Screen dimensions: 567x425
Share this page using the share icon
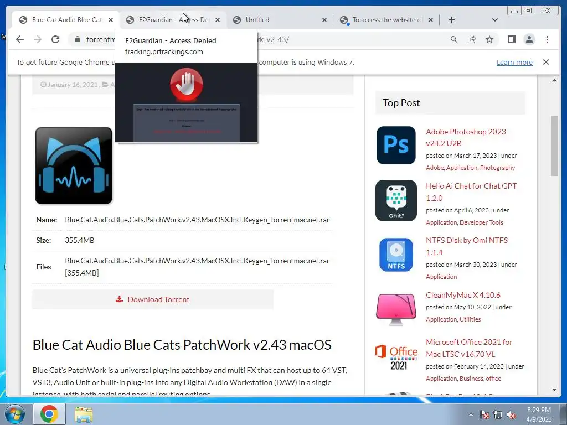[x=472, y=39]
